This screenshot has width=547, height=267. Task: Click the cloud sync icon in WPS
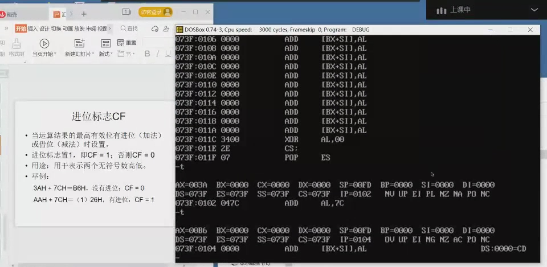155,29
